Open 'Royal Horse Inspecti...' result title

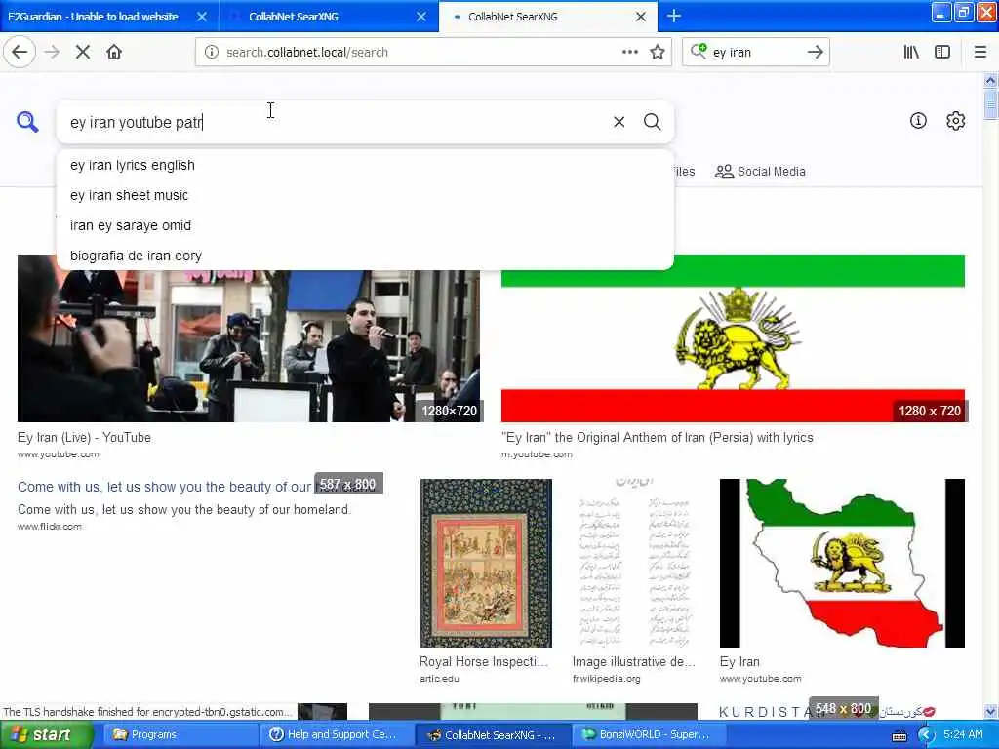[484, 662]
